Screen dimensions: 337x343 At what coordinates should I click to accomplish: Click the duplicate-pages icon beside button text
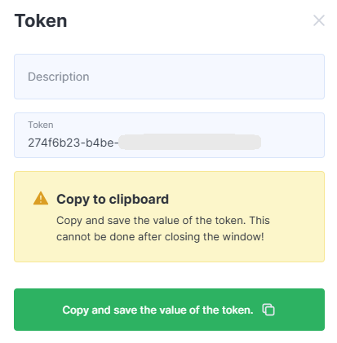tap(268, 310)
